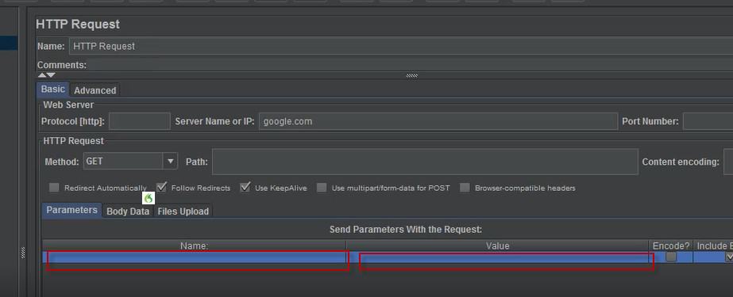Click the horizontal divider grip below Comments

(411, 75)
